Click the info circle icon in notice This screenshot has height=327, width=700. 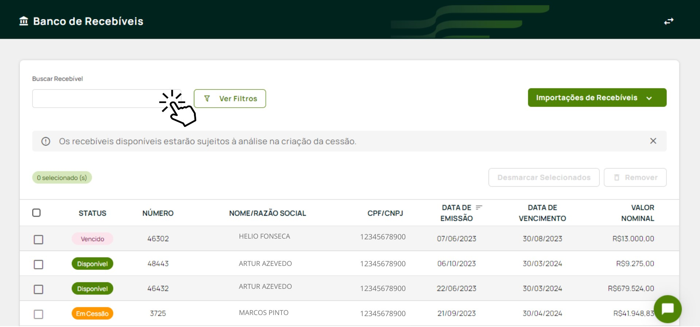point(46,141)
